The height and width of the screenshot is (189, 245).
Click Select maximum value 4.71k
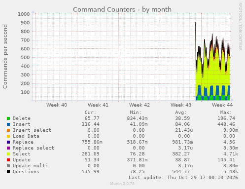(x=231, y=154)
